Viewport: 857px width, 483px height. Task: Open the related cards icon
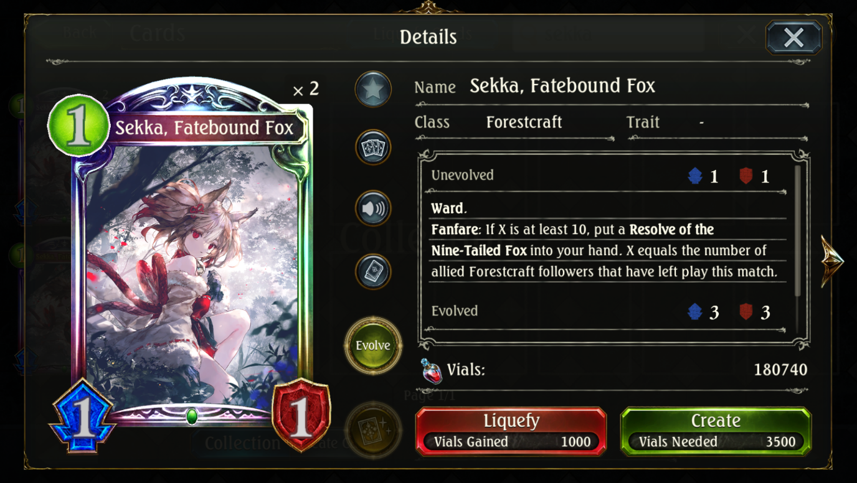[x=373, y=148]
